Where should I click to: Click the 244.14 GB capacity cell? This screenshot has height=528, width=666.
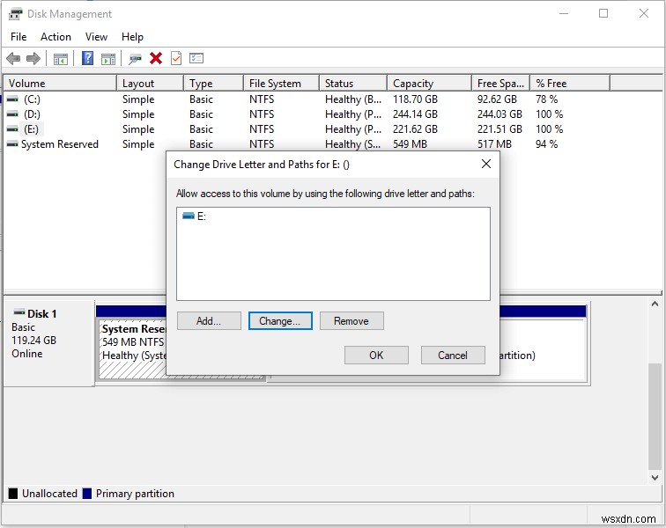415,114
